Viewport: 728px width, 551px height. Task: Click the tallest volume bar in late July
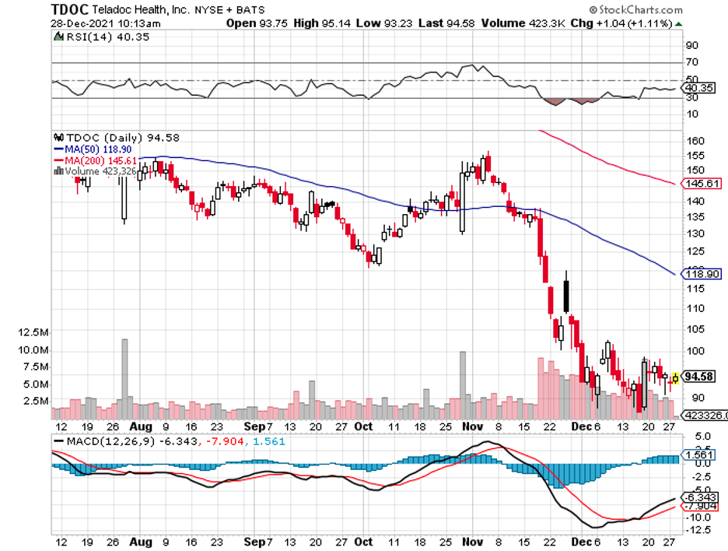(x=124, y=379)
